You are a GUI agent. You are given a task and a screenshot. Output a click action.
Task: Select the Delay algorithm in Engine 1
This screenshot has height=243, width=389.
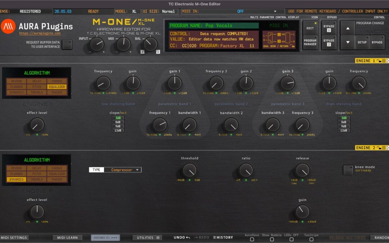[37, 81]
